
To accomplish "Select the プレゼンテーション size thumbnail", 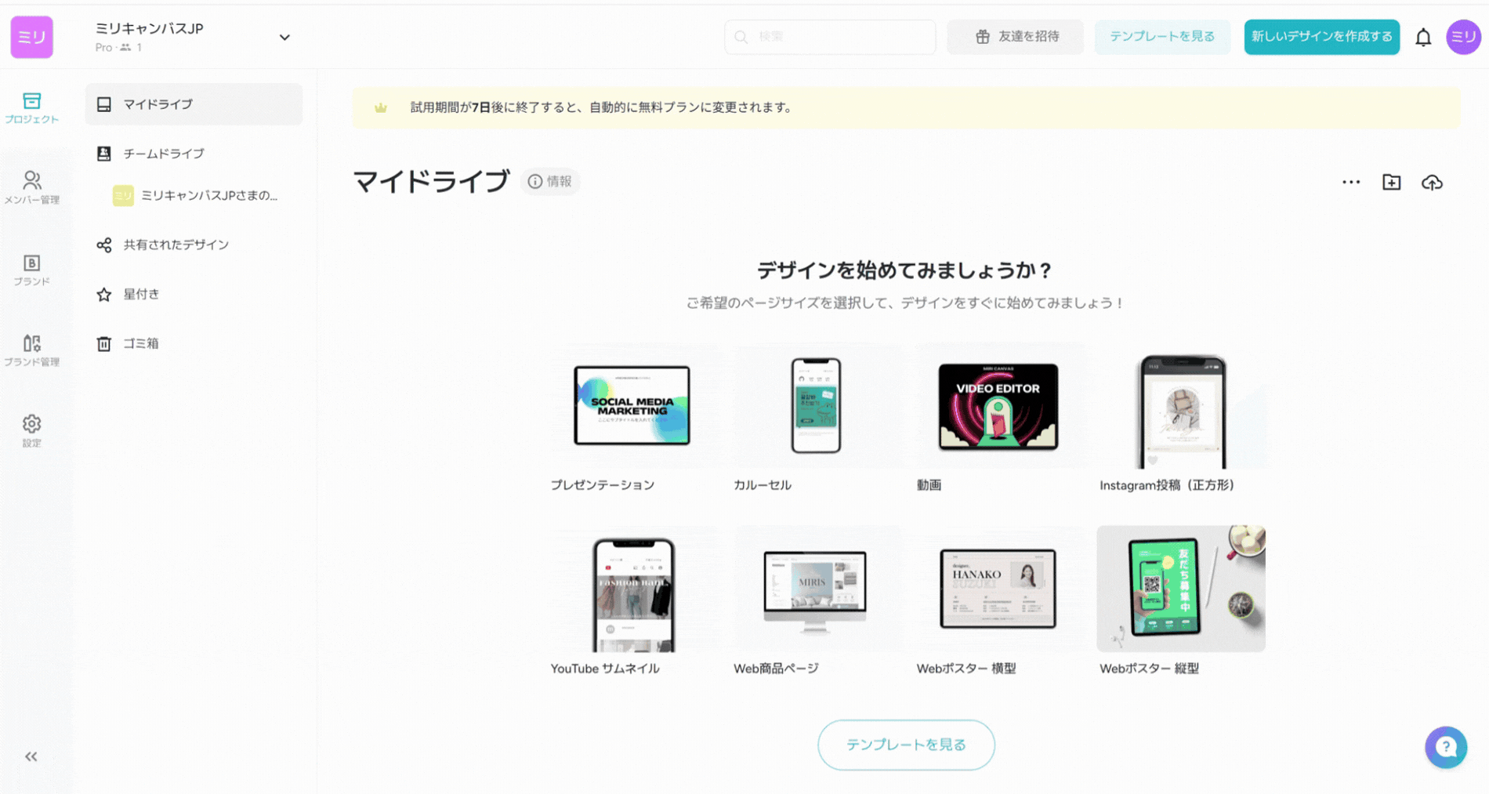I will pos(632,405).
